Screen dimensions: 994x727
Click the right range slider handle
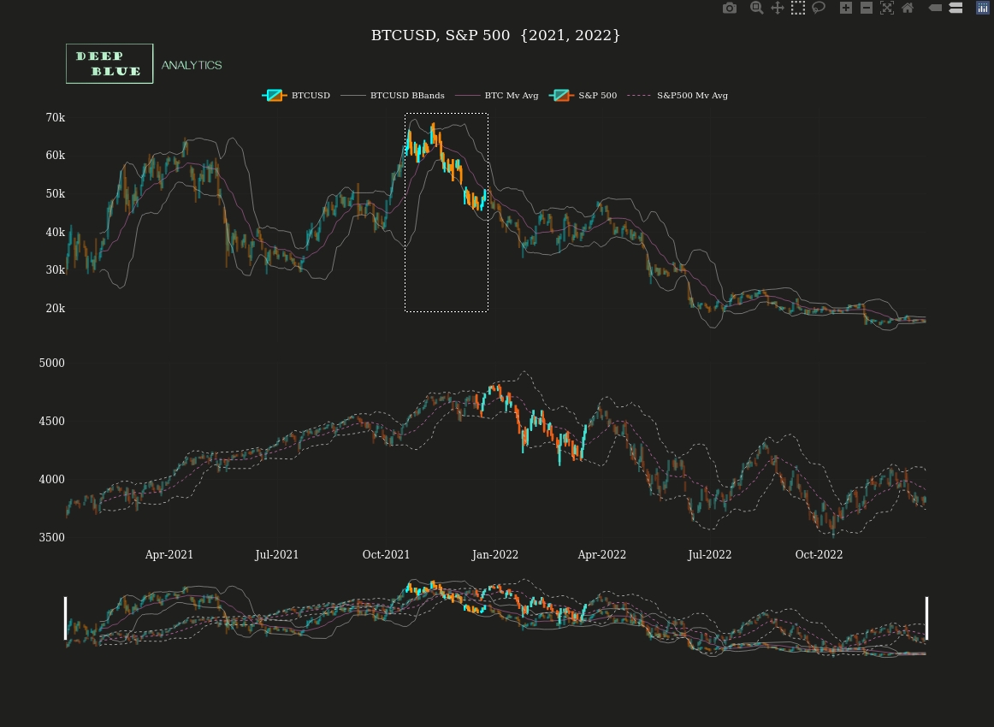point(926,618)
